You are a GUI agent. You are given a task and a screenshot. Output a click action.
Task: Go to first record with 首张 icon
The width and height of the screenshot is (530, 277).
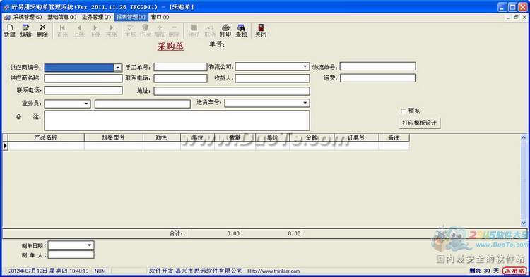(62, 30)
